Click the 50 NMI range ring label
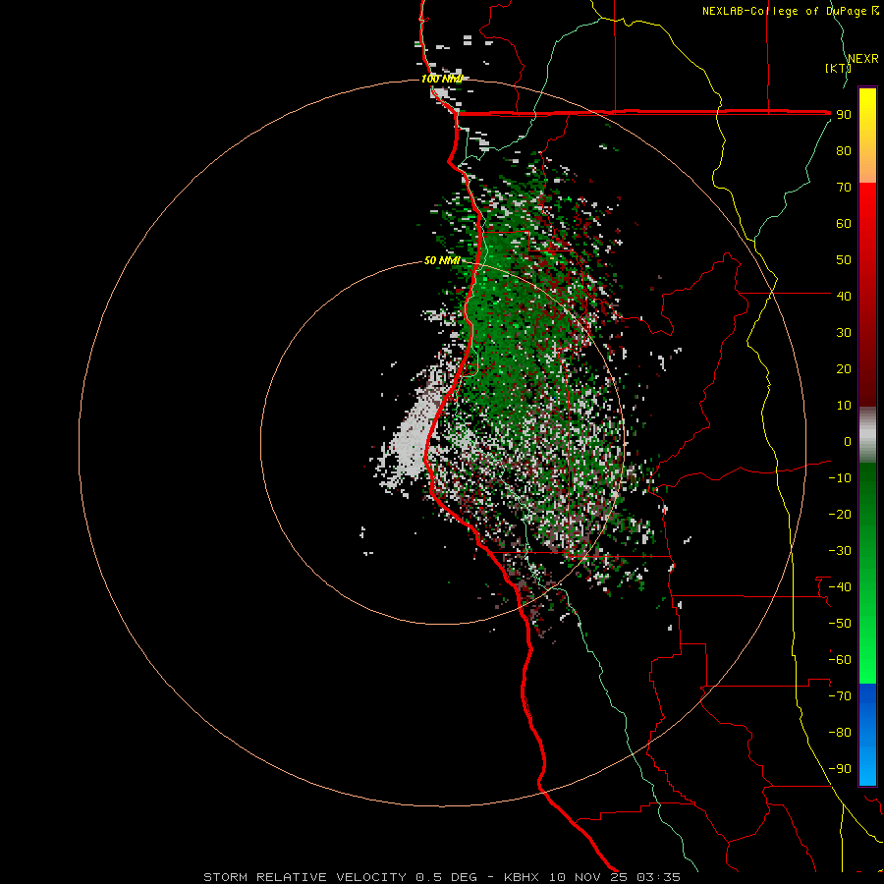This screenshot has width=884, height=884. [x=442, y=260]
